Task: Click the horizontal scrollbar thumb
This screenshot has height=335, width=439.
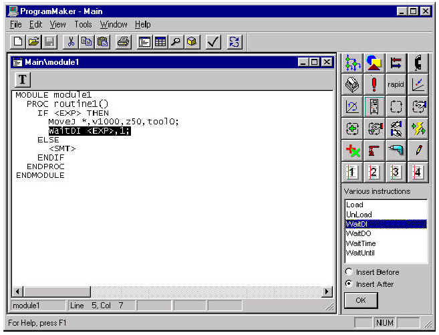Action: (x=57, y=292)
